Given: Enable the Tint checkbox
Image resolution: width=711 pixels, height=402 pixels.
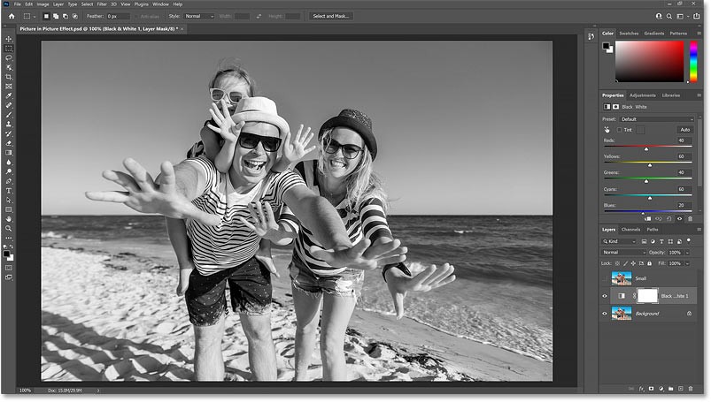Looking at the screenshot, I should (x=619, y=130).
